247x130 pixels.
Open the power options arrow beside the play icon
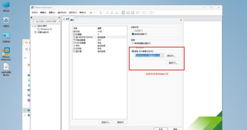95,13
